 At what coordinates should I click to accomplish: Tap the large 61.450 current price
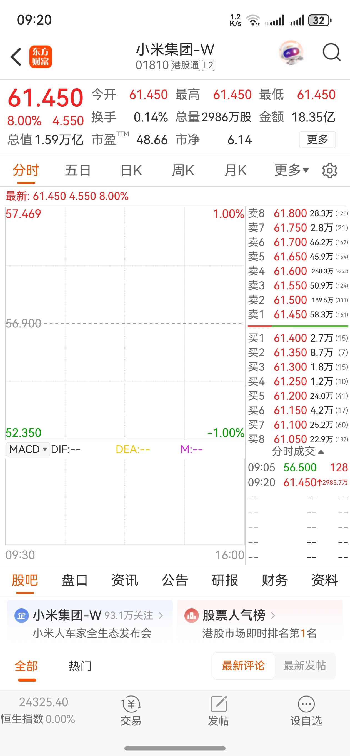pyautogui.click(x=46, y=98)
